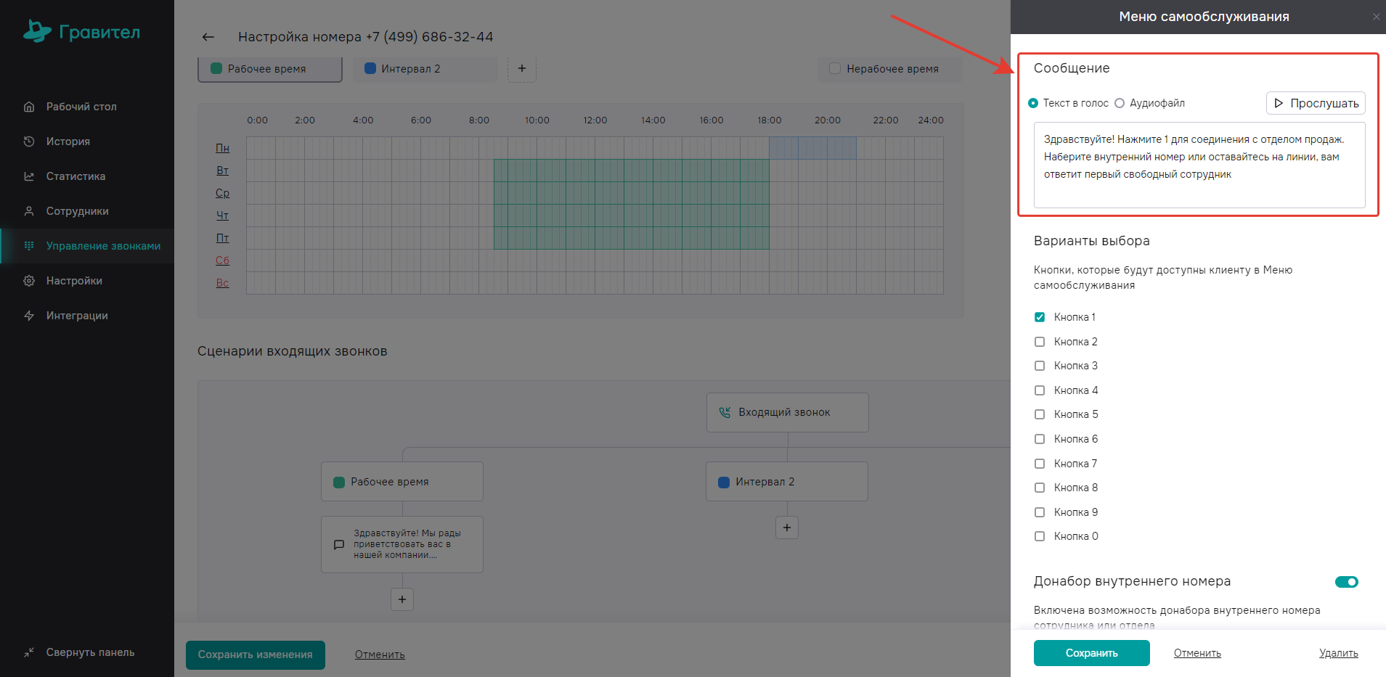The width and height of the screenshot is (1386, 677).
Task: Play the message with Прослушать
Action: point(1315,103)
